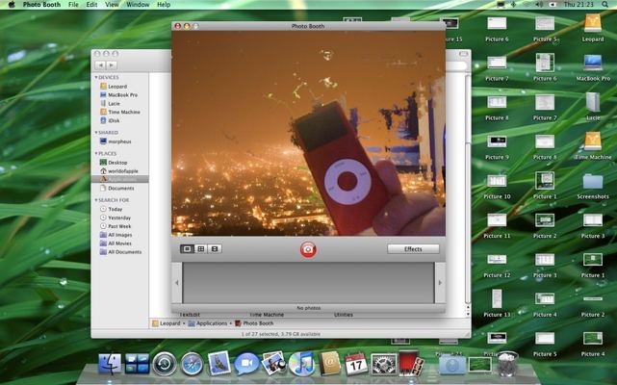Open the Photo Booth application menu
Viewport: 617px width, 385px height.
41,5
